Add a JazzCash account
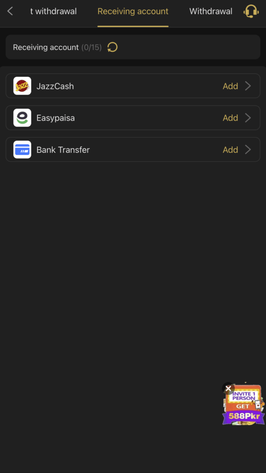This screenshot has height=473, width=266. pyautogui.click(x=230, y=86)
